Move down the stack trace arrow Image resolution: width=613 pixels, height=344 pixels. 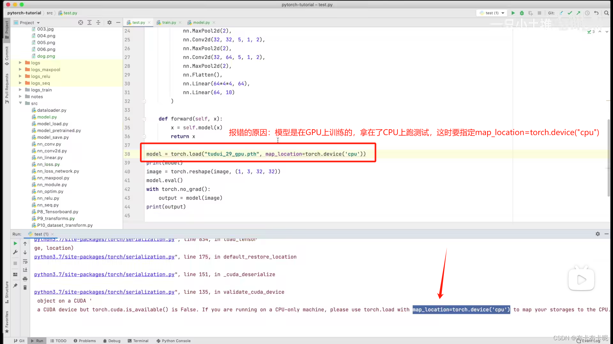click(25, 252)
